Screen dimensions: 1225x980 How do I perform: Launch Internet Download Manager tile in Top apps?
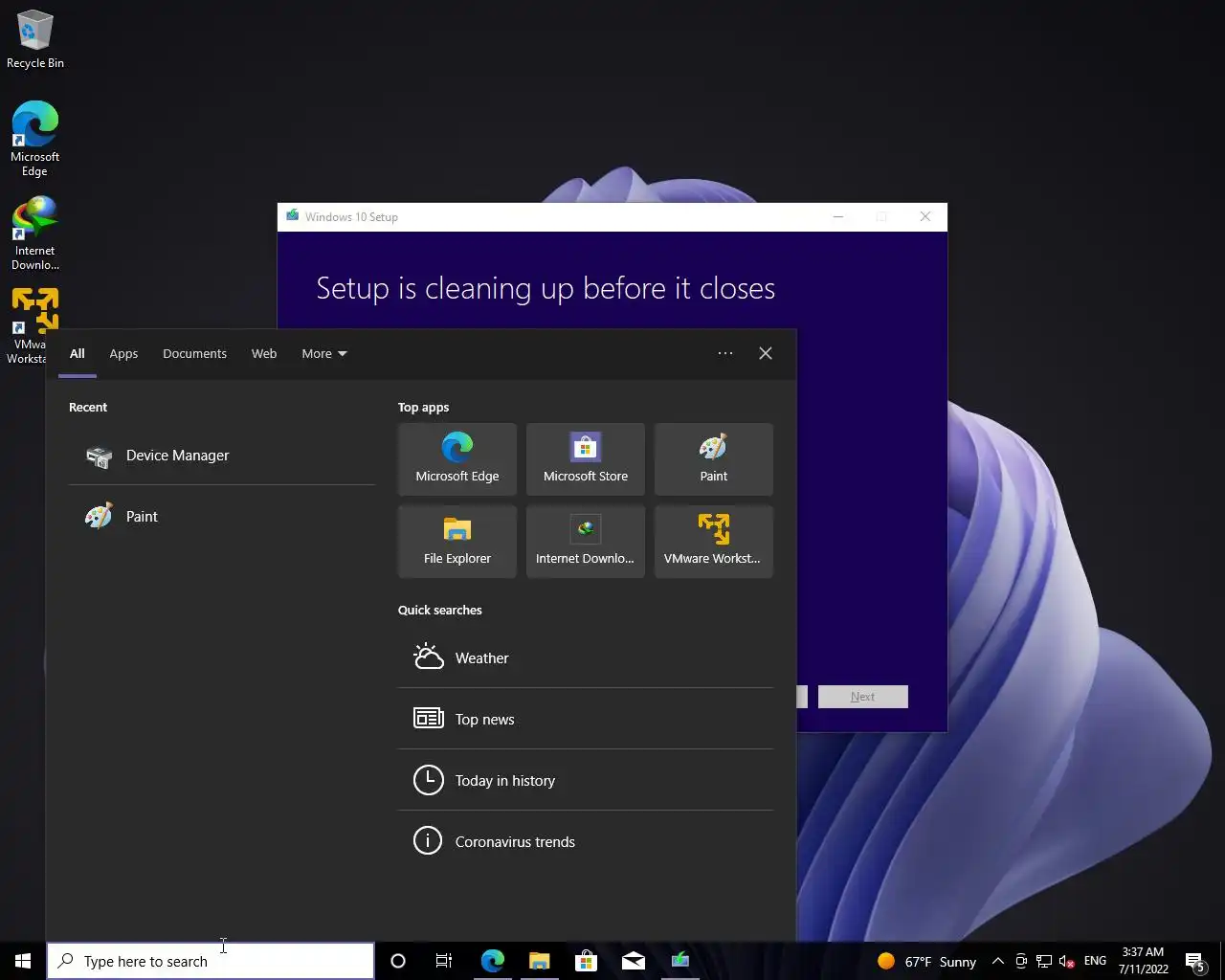(x=586, y=542)
